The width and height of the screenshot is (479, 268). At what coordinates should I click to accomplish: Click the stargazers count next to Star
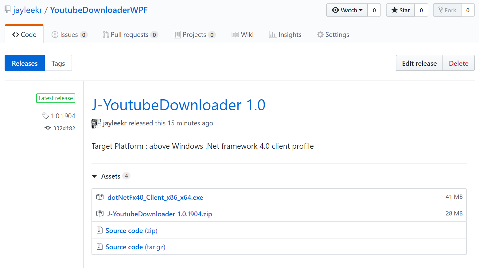click(421, 10)
